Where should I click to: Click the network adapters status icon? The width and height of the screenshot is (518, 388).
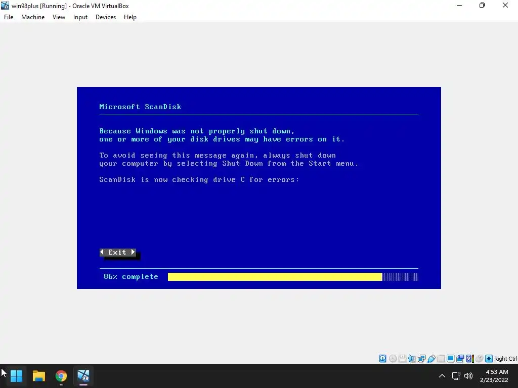coord(421,358)
